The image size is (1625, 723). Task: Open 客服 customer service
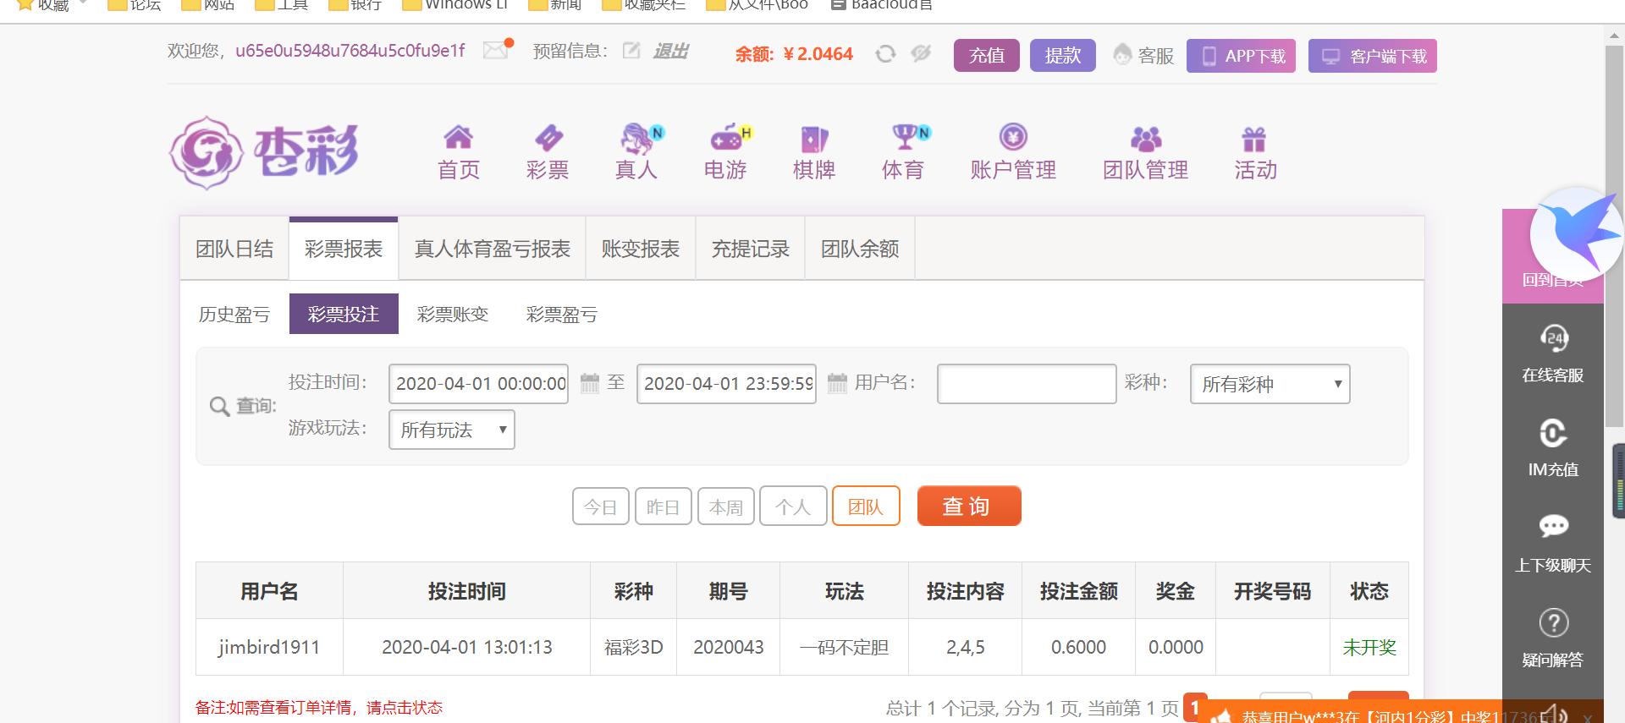[x=1143, y=56]
